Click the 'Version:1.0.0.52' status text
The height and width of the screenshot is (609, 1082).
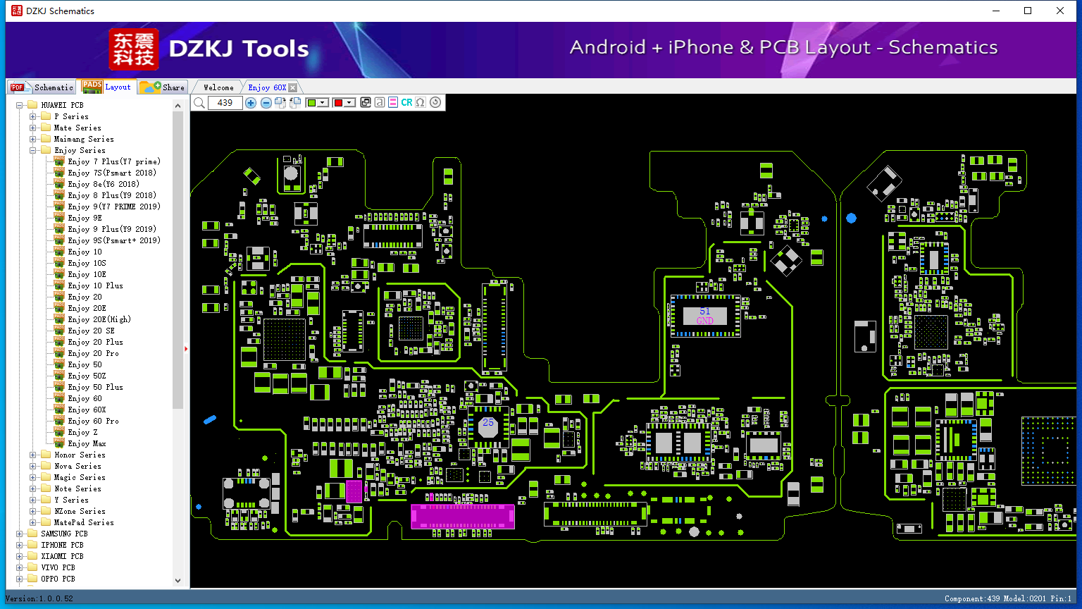pyautogui.click(x=39, y=598)
